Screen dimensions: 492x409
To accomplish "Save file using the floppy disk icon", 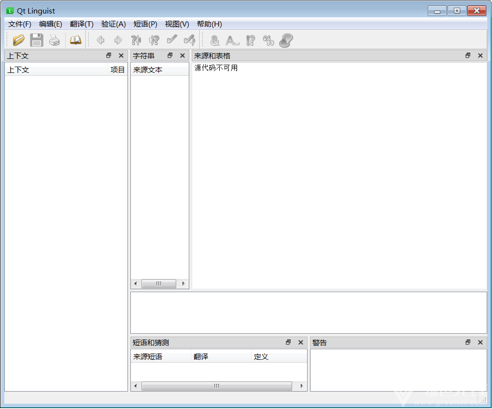I will coord(36,40).
